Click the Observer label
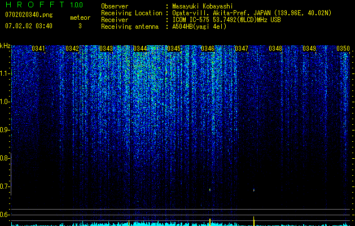Image resolution: width=355 pixels, height=226 pixels. tap(115, 7)
